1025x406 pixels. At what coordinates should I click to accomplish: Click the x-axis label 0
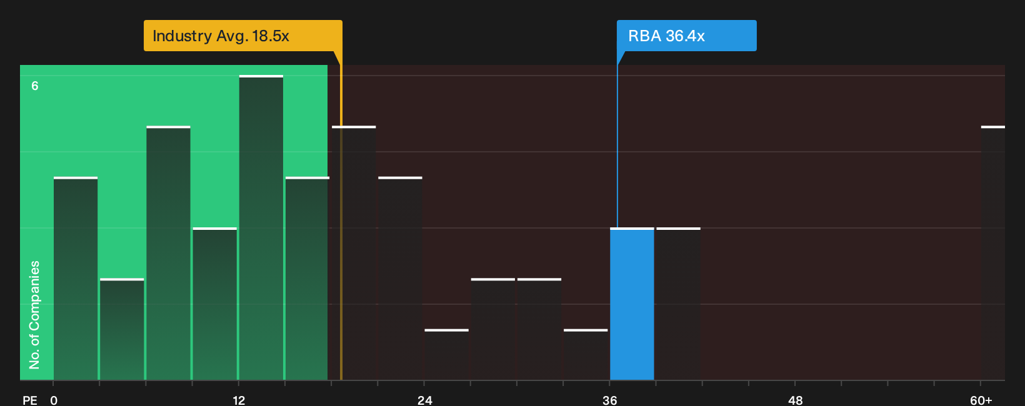(54, 400)
